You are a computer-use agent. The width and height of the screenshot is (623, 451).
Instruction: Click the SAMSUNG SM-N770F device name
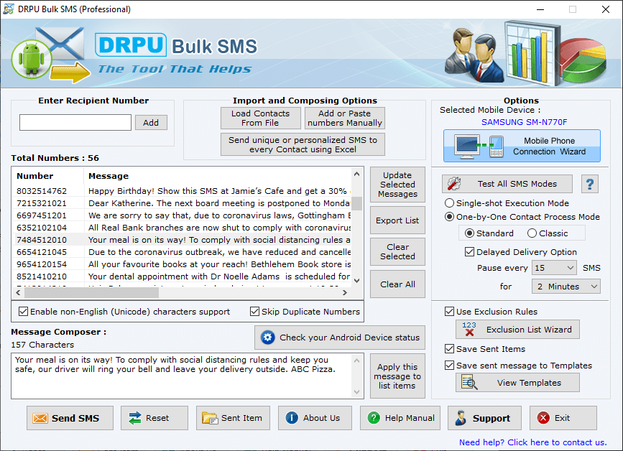524,122
